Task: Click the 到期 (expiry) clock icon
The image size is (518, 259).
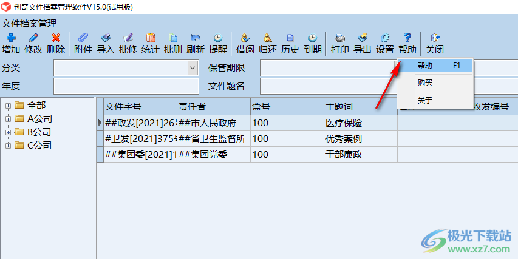Action: pyautogui.click(x=313, y=38)
